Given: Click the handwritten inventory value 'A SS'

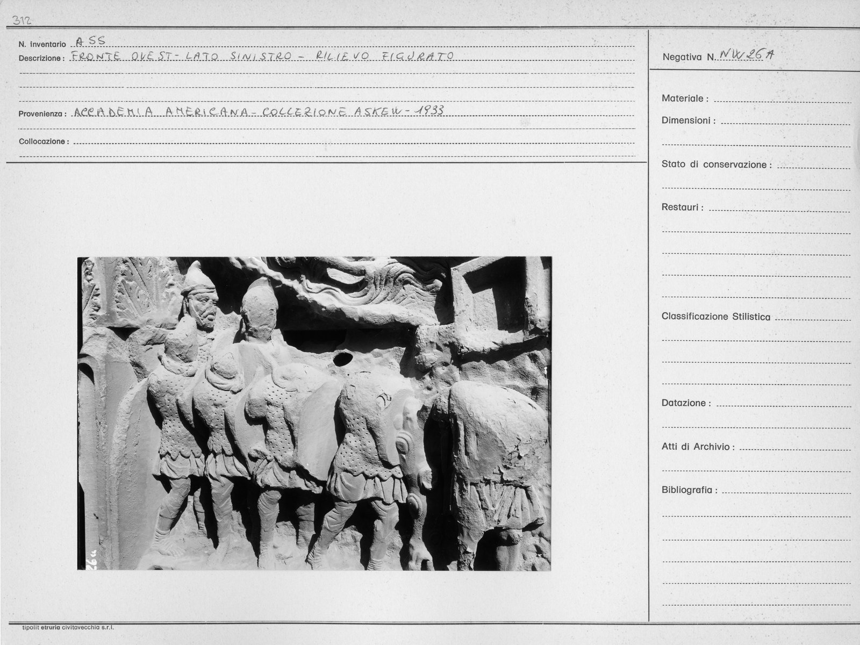Looking at the screenshot, I should click(x=91, y=41).
